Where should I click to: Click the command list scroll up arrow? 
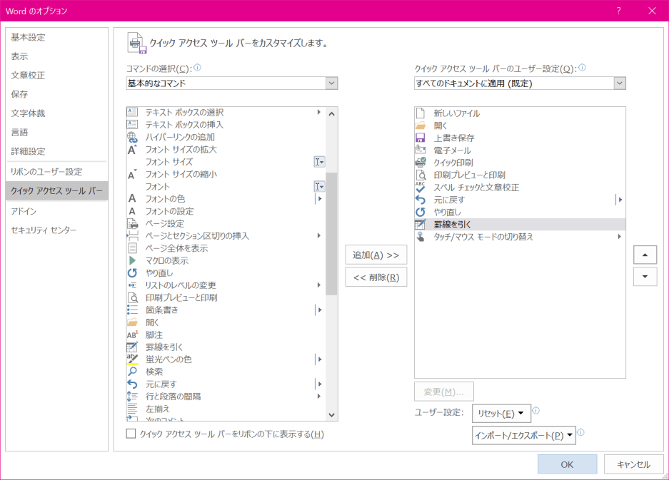331,114
